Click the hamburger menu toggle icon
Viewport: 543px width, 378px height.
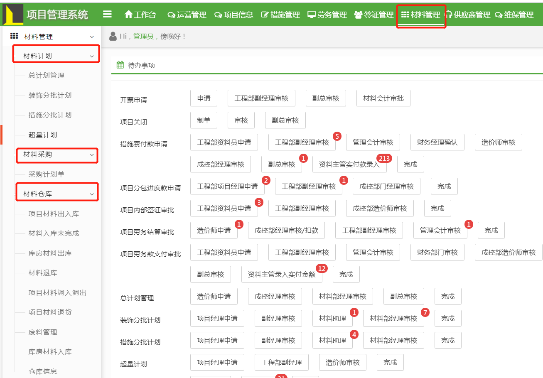pyautogui.click(x=107, y=15)
